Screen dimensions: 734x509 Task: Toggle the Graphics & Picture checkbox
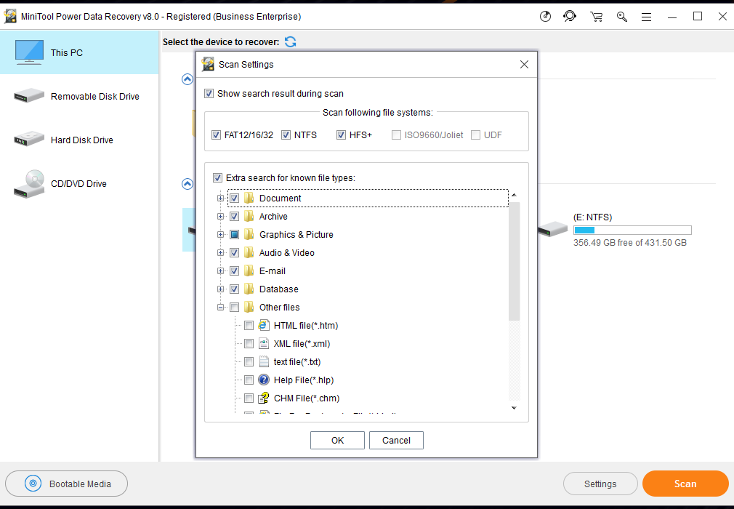click(x=235, y=235)
